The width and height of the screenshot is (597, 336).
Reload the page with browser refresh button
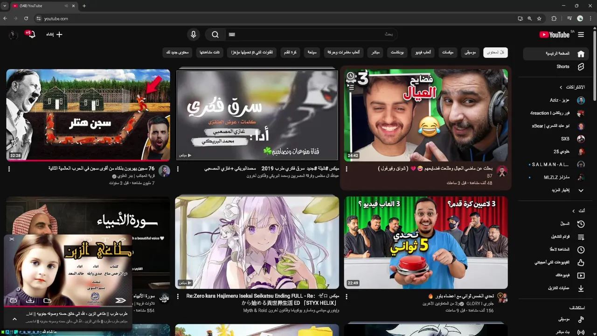pos(26,19)
